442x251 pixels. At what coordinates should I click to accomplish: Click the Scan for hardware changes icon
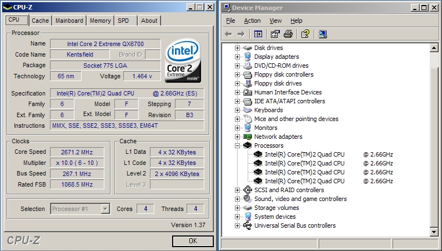coord(323,34)
